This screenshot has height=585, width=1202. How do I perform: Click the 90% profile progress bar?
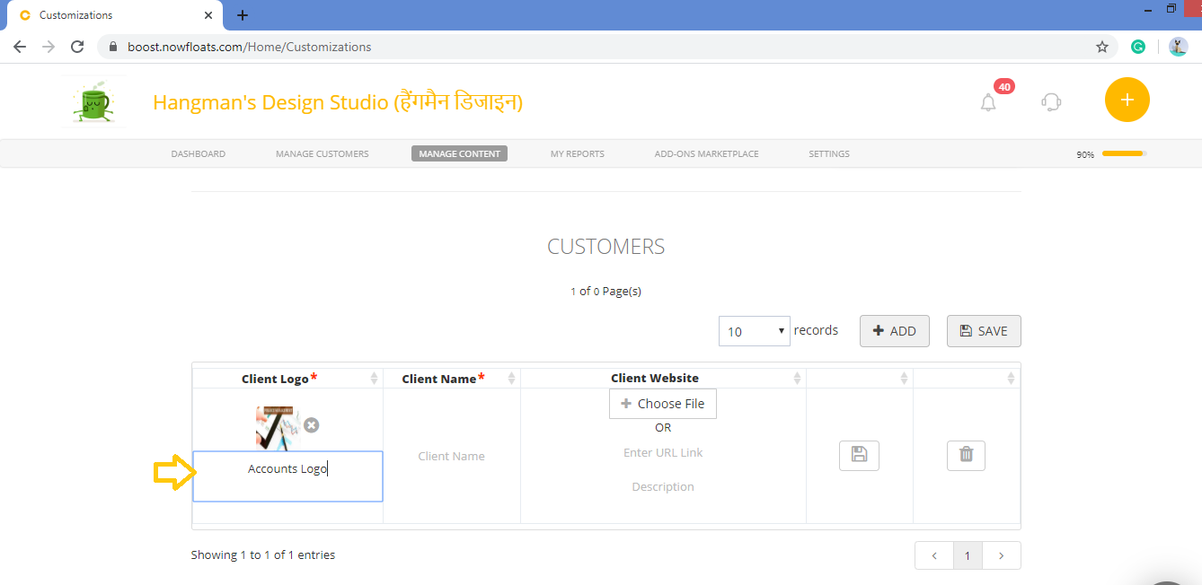pos(1125,153)
